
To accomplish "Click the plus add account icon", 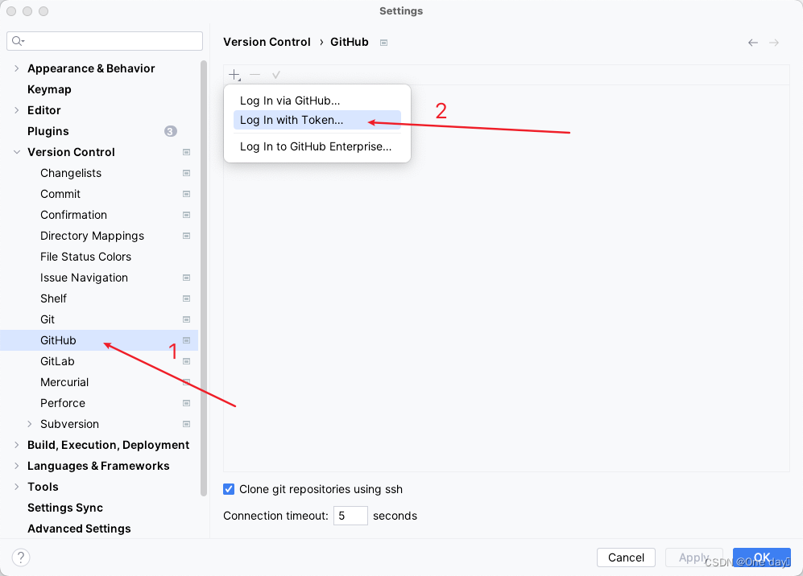I will click(234, 75).
